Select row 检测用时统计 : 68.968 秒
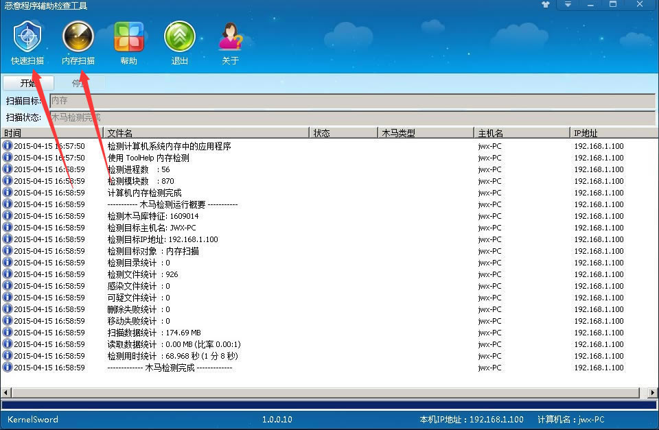This screenshot has height=430, width=659. (x=329, y=356)
